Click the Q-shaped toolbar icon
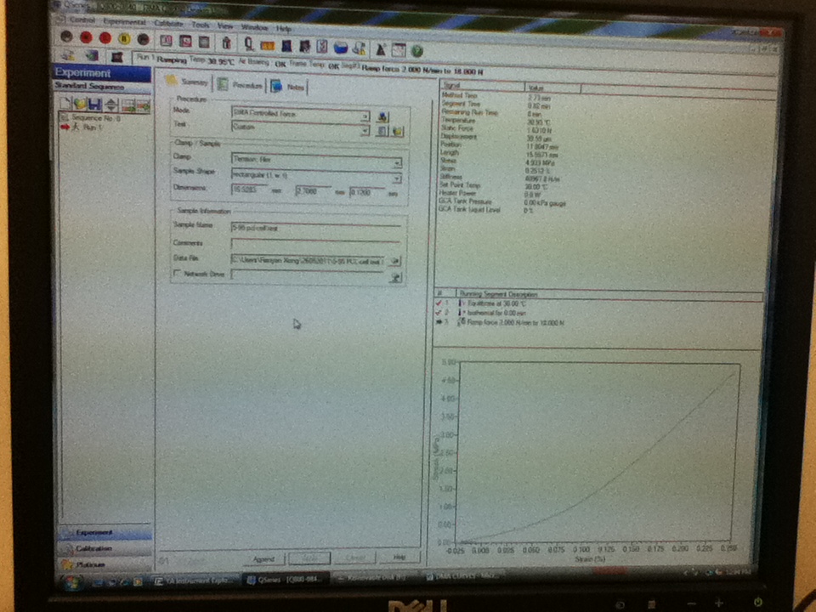This screenshot has width=816, height=612. (249, 43)
